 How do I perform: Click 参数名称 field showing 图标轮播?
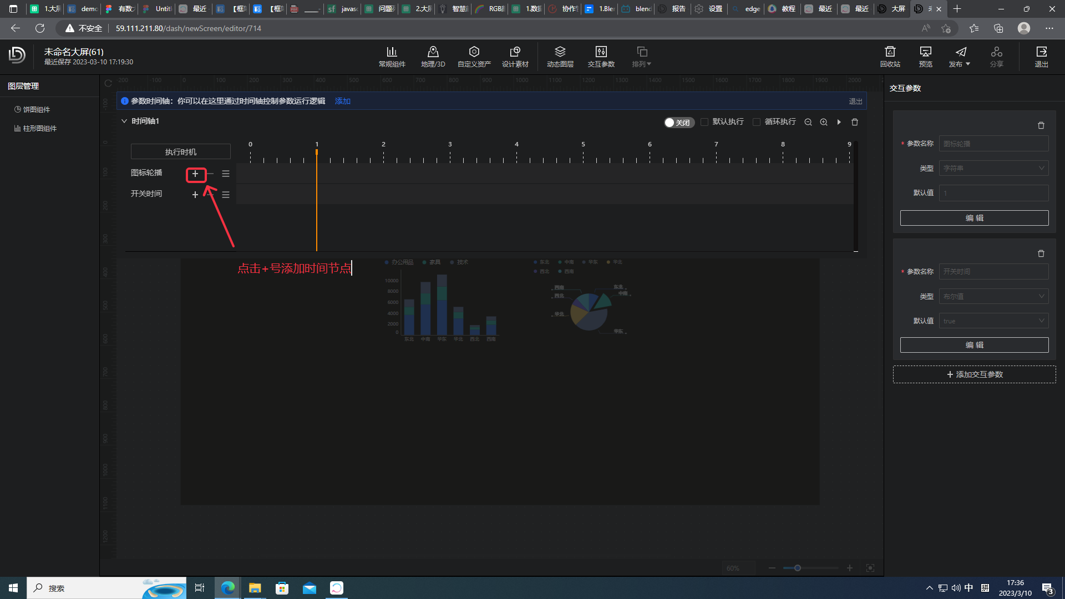click(x=993, y=144)
